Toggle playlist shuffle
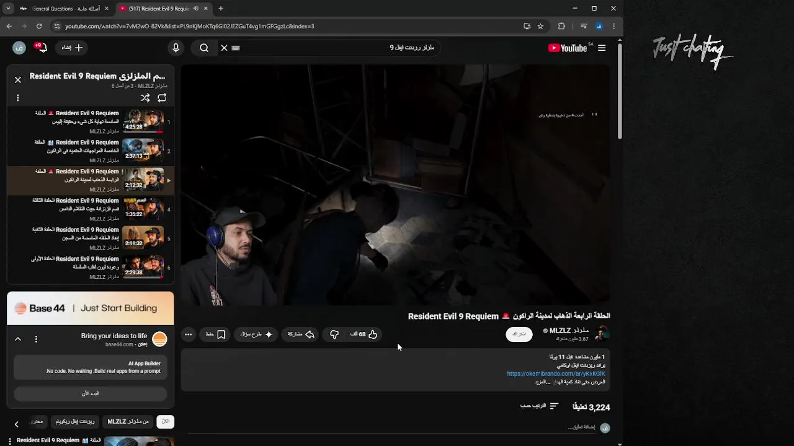 pos(145,98)
